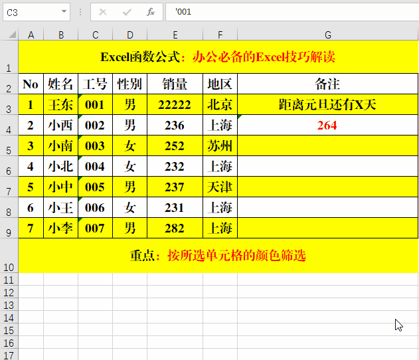Select the cell with name '小王'
419x360 pixels.
60,207
